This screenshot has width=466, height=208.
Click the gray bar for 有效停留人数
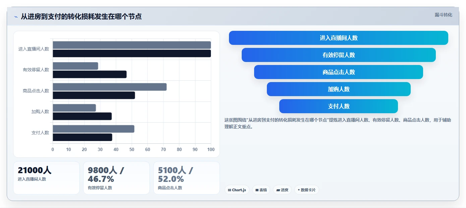tap(75, 66)
